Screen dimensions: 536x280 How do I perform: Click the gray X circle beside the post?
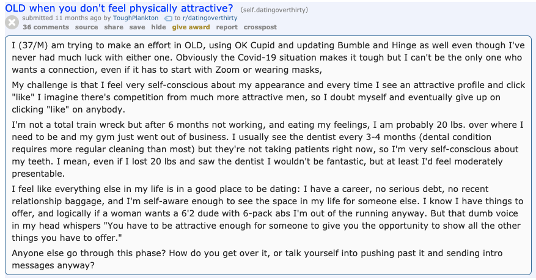(x=12, y=23)
